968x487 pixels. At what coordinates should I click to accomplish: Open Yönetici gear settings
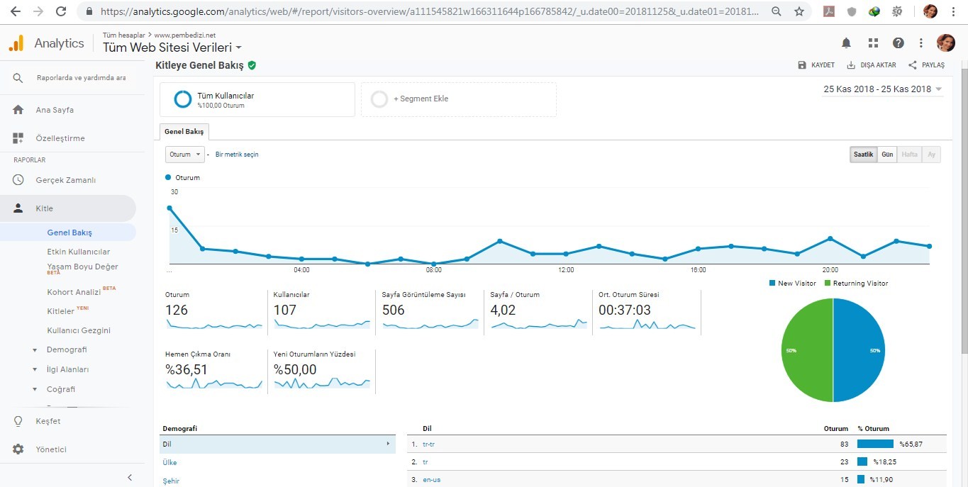tap(18, 449)
